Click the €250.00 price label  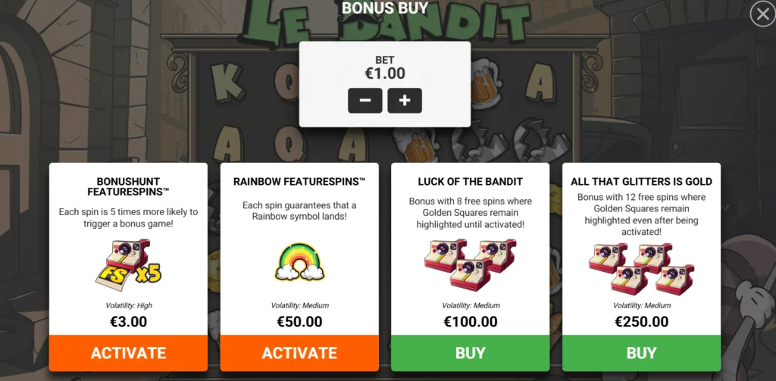click(641, 322)
